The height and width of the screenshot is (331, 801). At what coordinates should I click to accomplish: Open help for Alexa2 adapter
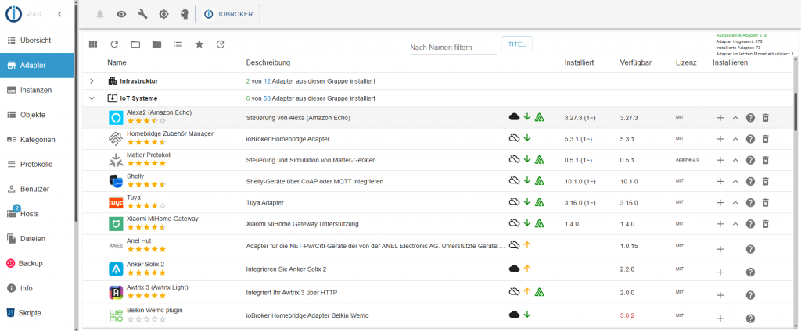click(750, 118)
